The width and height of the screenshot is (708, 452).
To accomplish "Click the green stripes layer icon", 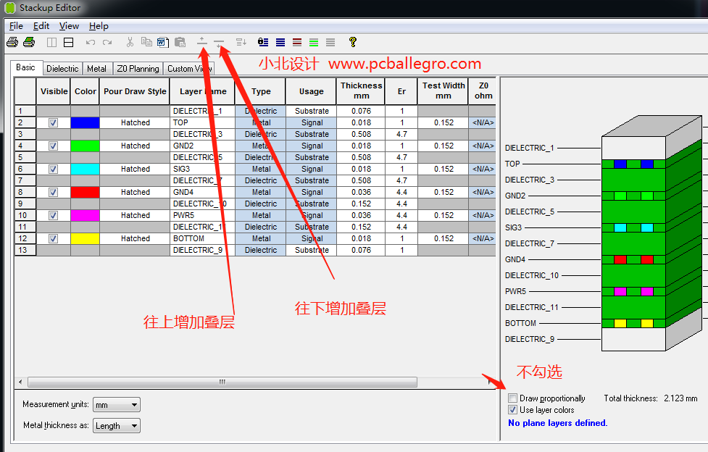I will 314,43.
